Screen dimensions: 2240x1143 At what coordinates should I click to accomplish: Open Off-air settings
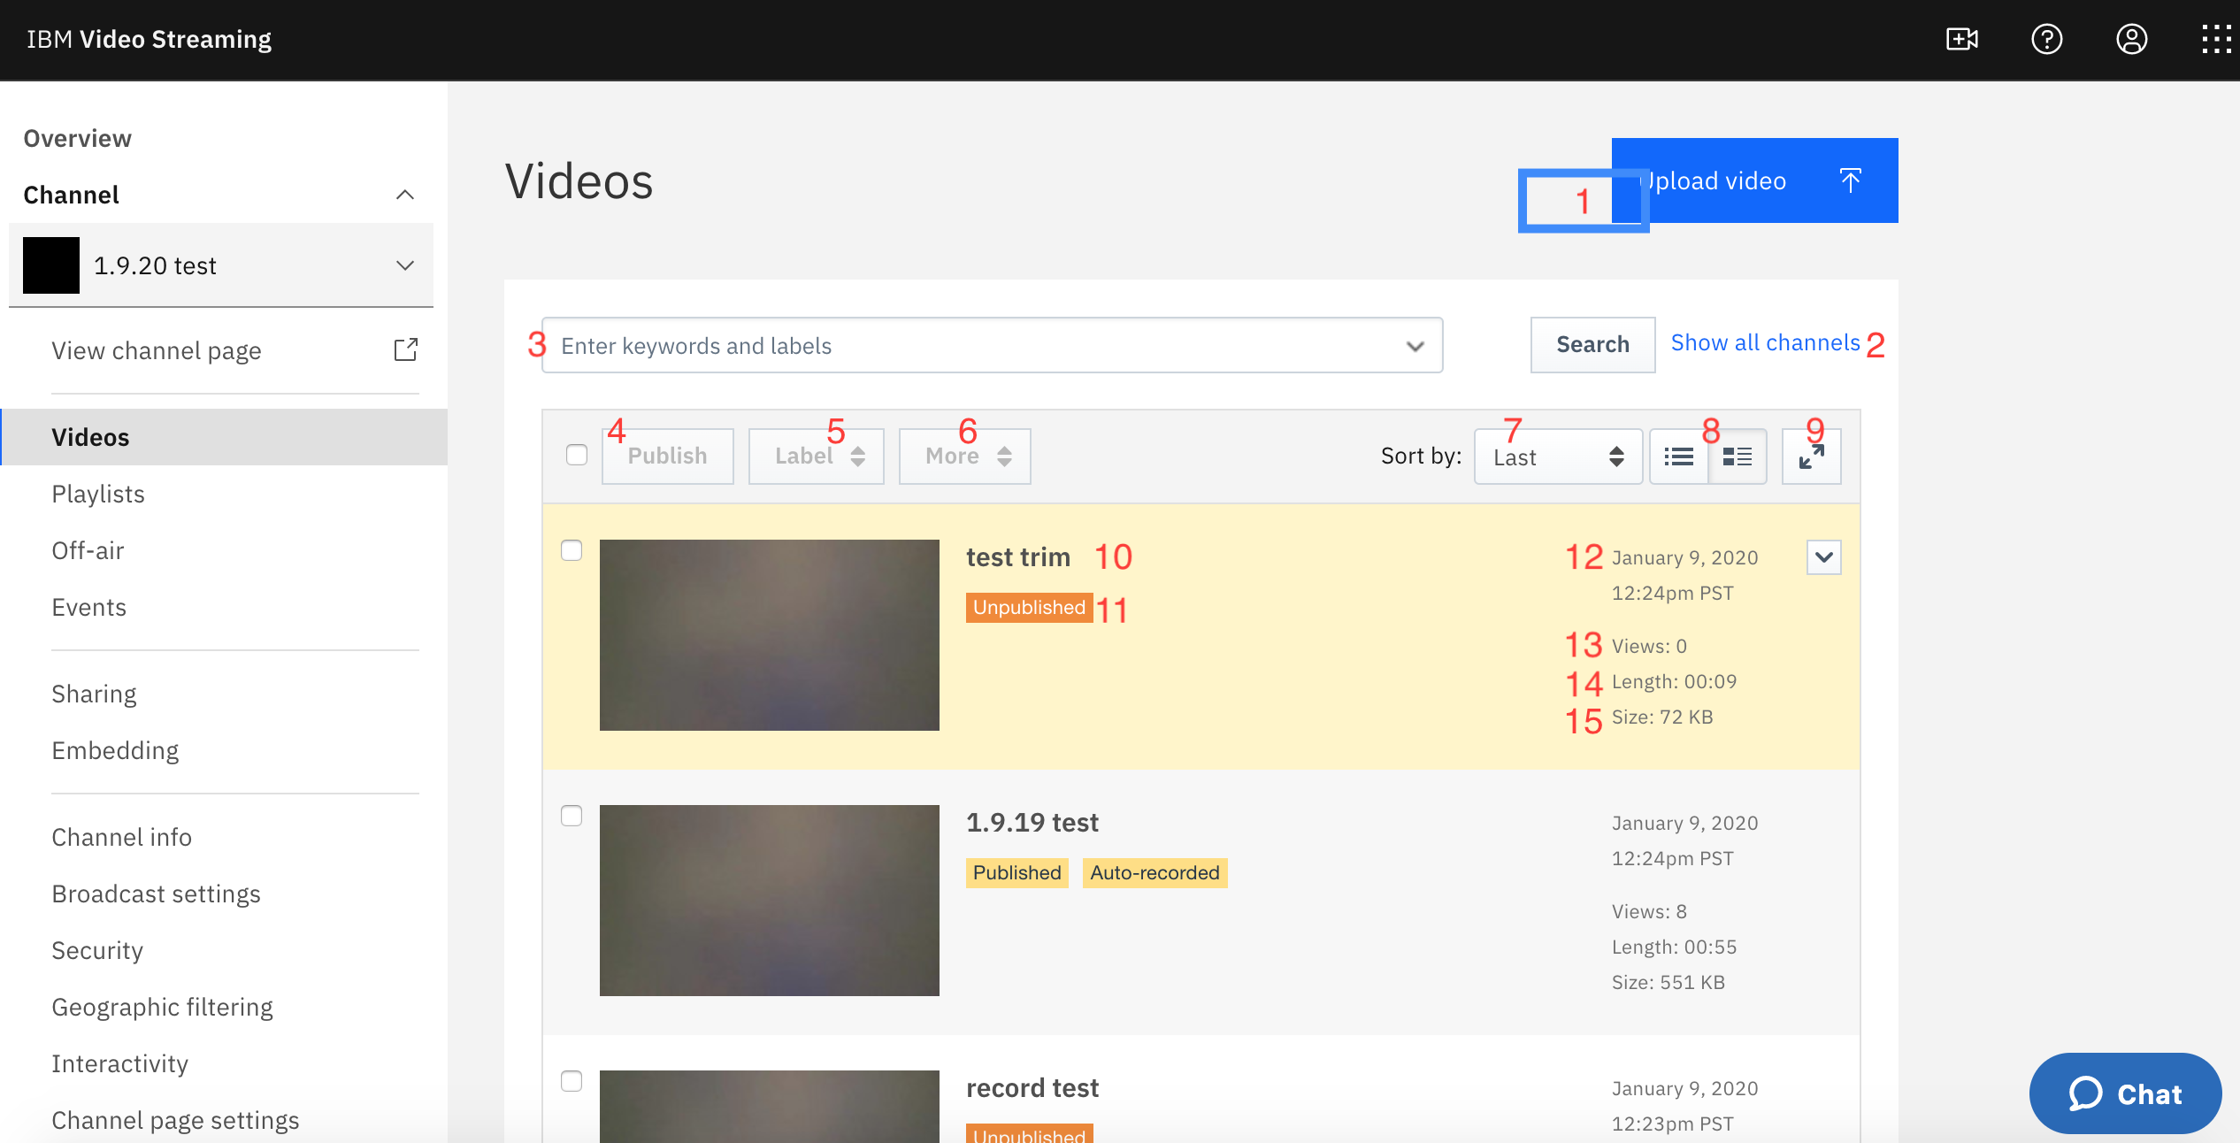point(88,550)
